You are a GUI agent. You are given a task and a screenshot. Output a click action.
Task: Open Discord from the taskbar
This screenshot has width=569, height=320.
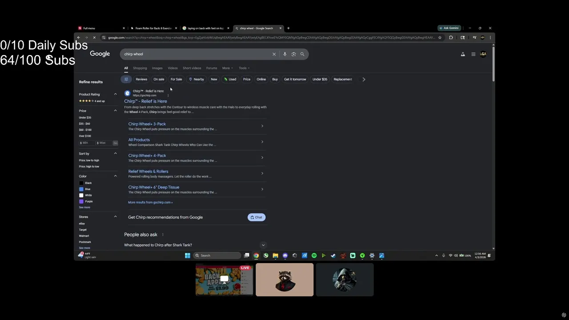pyautogui.click(x=285, y=256)
